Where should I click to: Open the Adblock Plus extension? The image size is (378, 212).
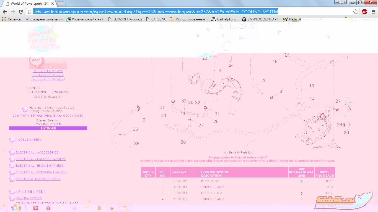click(x=364, y=12)
